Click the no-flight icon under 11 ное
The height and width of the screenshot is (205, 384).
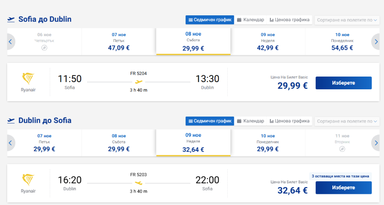[x=342, y=149]
